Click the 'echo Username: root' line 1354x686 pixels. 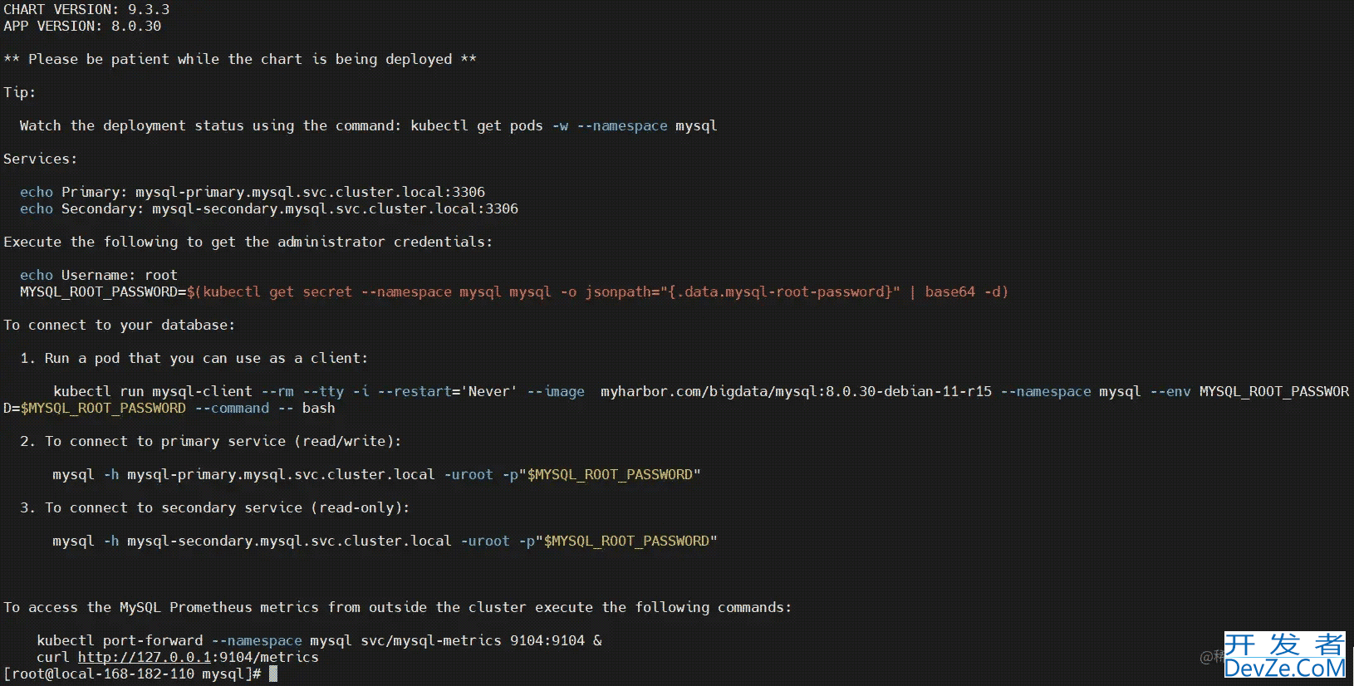(x=99, y=275)
